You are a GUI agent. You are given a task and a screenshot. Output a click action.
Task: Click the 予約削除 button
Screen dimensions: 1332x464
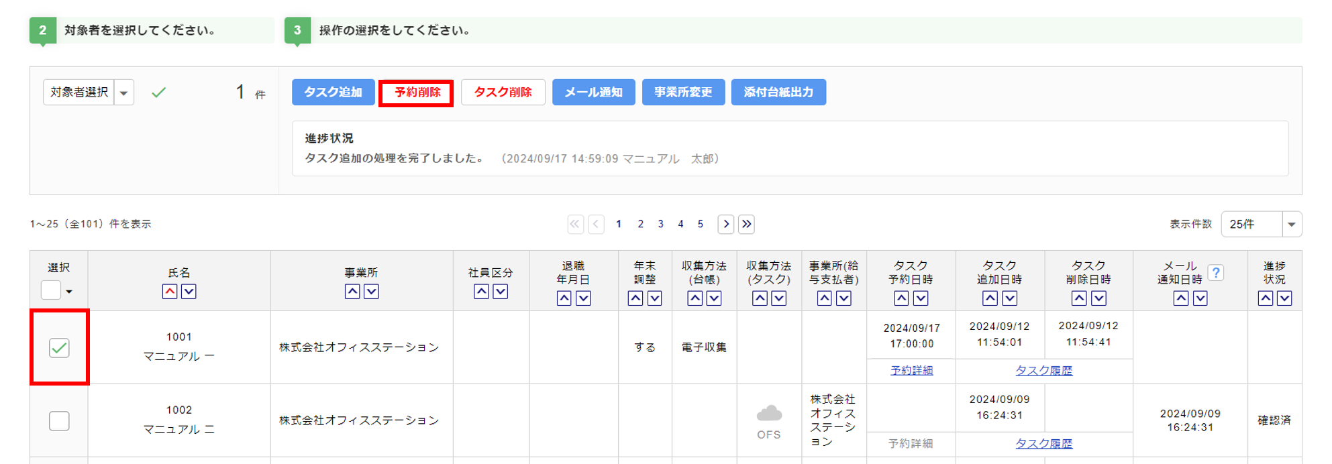[x=417, y=93]
